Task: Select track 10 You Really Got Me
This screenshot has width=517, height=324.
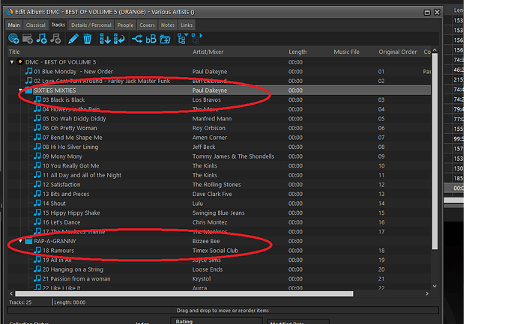Action: tap(71, 165)
